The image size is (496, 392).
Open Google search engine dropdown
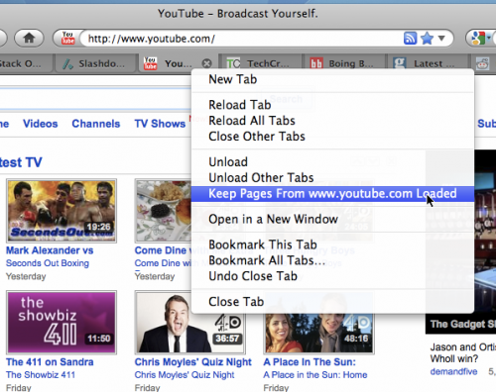pos(480,39)
